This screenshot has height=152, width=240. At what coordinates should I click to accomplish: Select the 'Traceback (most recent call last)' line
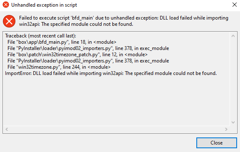[41, 36]
